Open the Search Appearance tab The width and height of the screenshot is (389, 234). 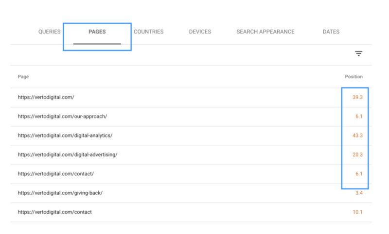point(265,32)
